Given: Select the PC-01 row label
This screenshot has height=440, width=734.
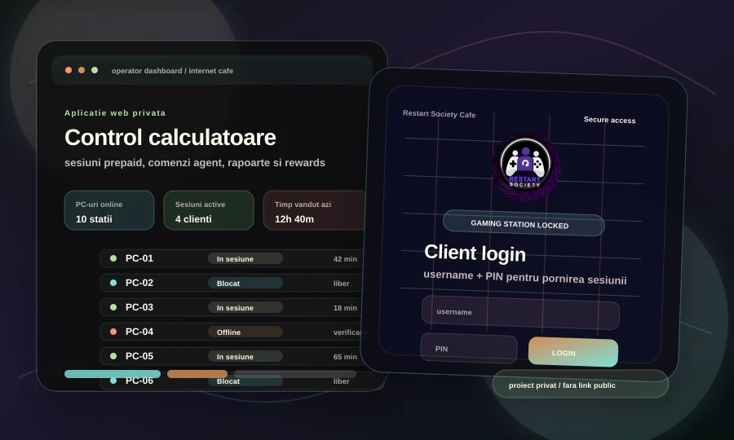Looking at the screenshot, I should (139, 258).
